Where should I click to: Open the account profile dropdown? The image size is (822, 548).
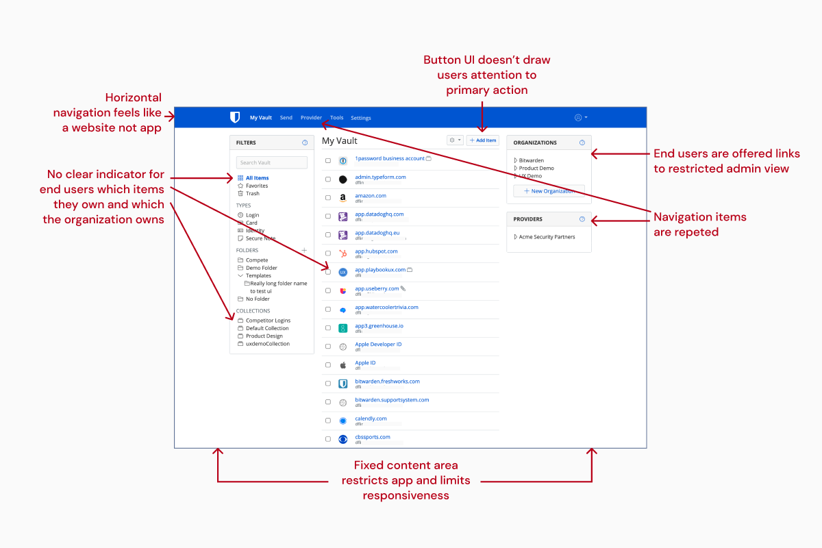pyautogui.click(x=581, y=118)
